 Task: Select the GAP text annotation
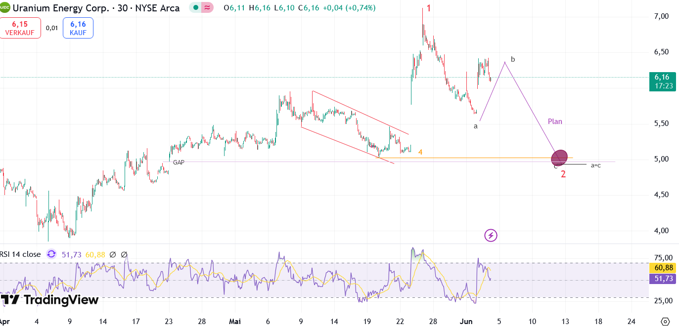179,162
